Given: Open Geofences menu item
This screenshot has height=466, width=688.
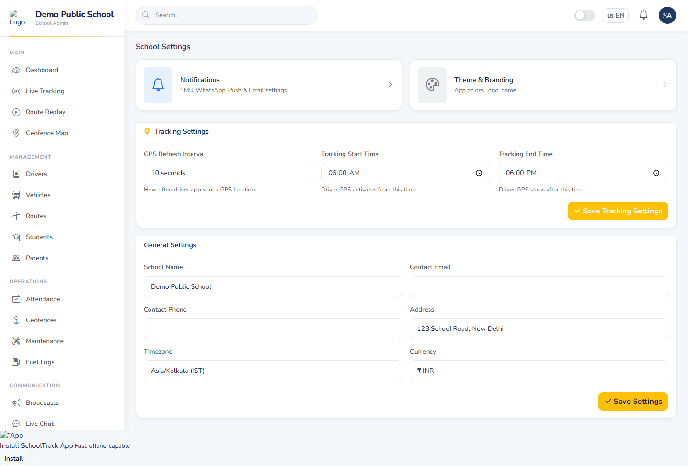Looking at the screenshot, I should click(x=62, y=320).
